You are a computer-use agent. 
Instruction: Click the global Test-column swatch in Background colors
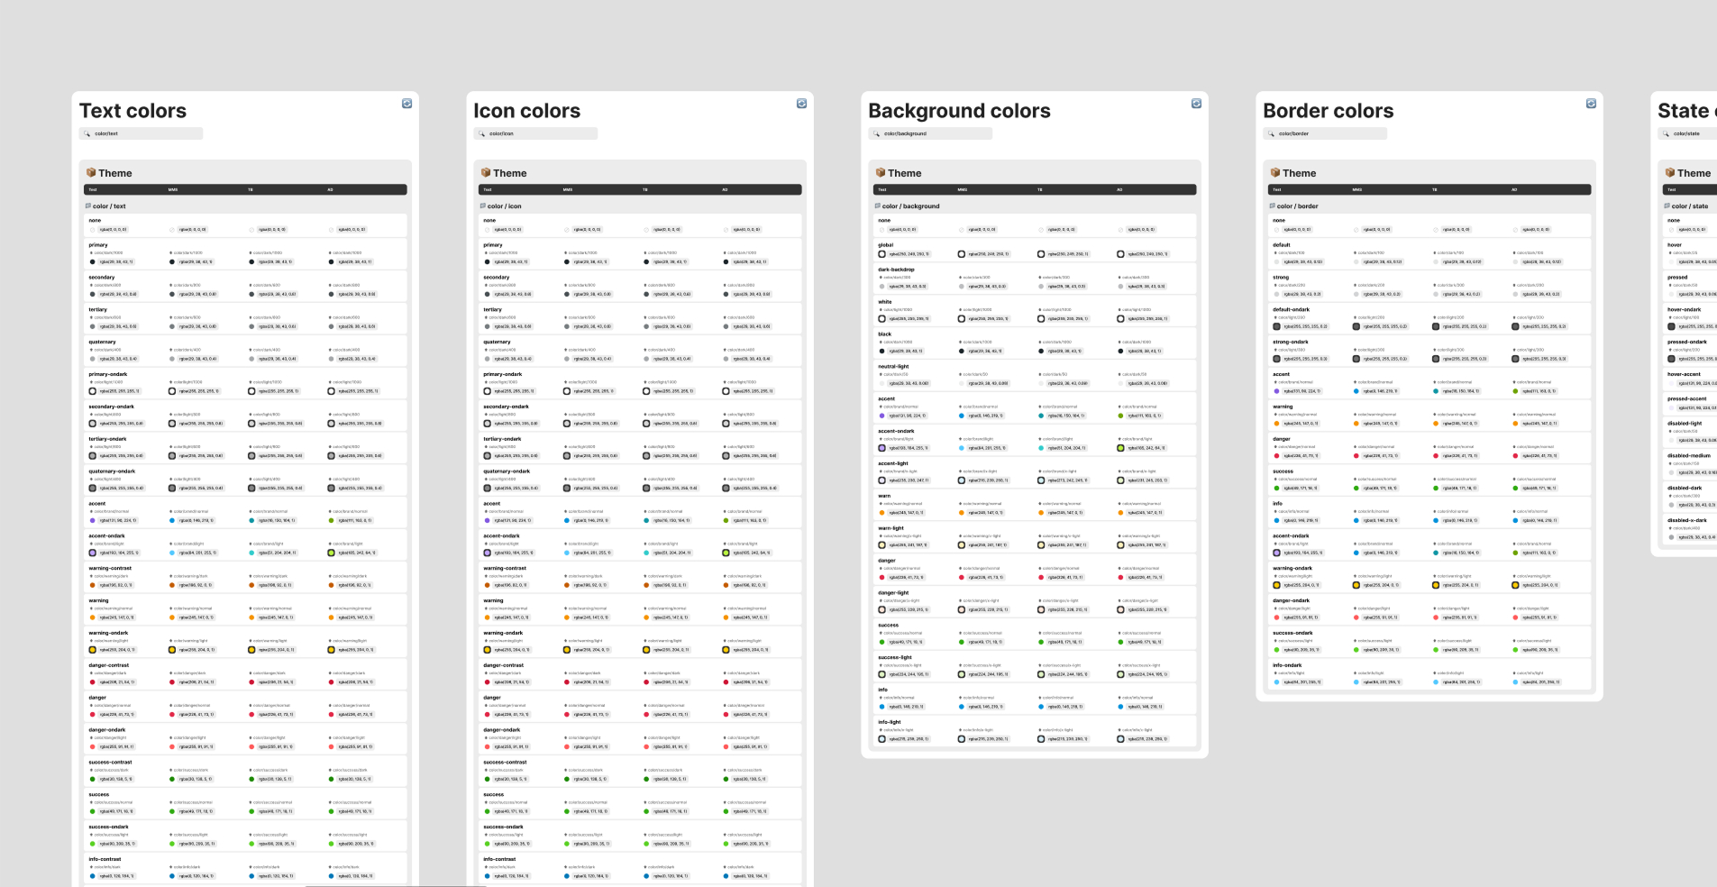[x=882, y=254]
